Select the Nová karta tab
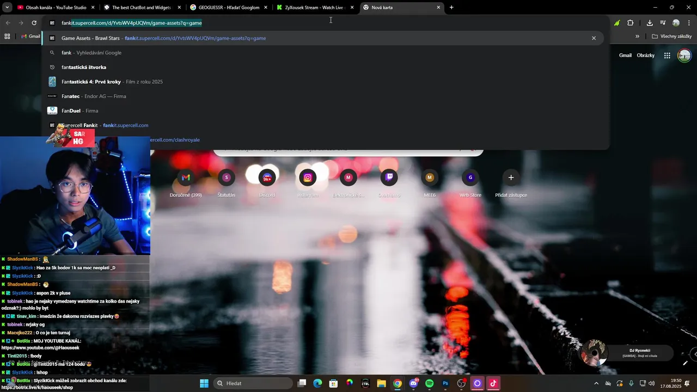Screen dimensions: 697x392 click(x=401, y=7)
